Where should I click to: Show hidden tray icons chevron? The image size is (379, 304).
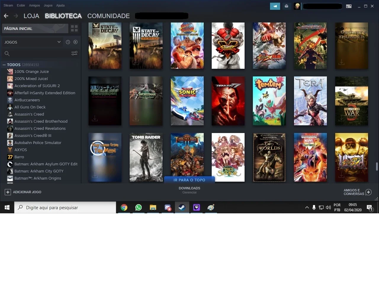[307, 207]
